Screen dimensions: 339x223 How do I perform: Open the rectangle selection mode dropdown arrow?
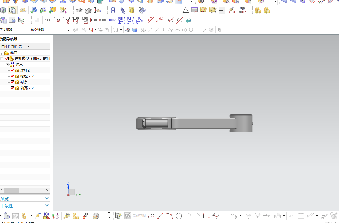(121, 30)
